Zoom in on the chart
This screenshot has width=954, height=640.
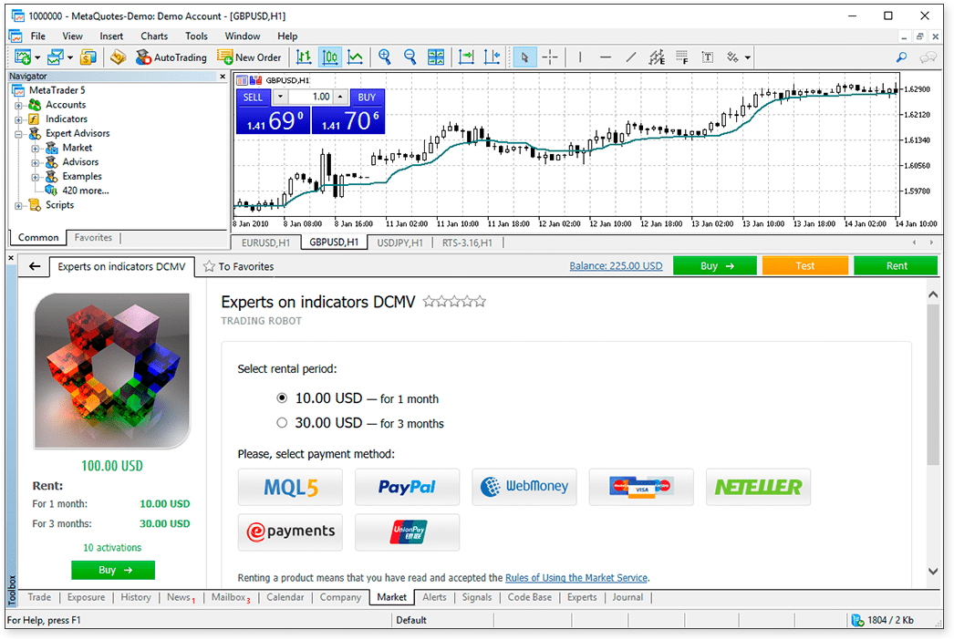[x=385, y=57]
